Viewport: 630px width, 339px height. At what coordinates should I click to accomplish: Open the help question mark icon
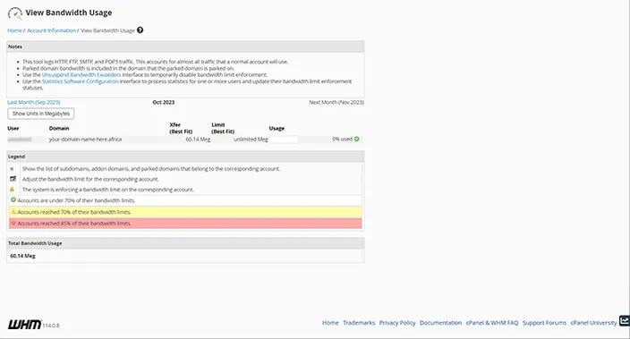point(140,30)
